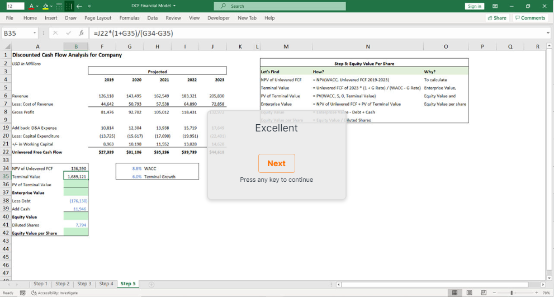Screen dimensions: 554x297
Task: Switch to the Step 4 sheet tab
Action: point(106,284)
